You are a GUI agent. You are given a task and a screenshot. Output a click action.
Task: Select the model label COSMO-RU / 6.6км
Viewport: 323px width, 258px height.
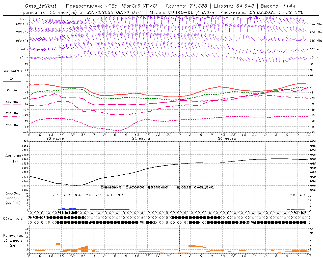pos(191,12)
